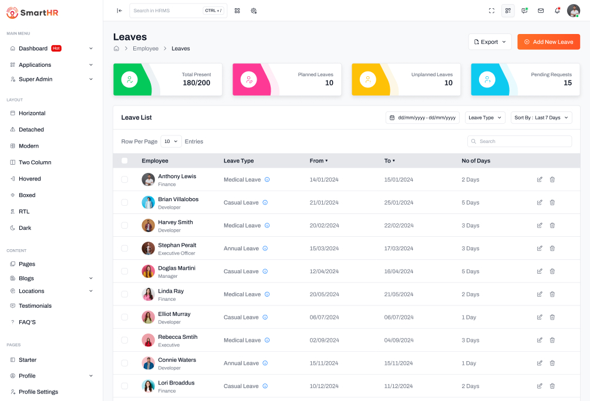Switch to Dark layout mode in sidebar

[x=25, y=228]
